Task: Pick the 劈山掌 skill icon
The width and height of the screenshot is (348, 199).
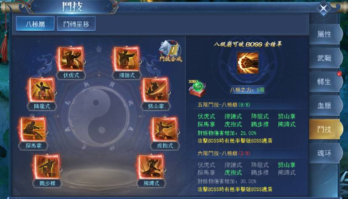Action: click(x=156, y=90)
